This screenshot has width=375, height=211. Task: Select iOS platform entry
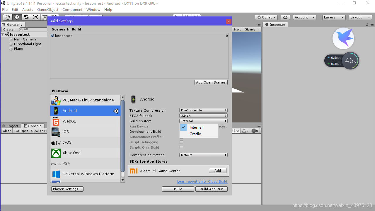coord(85,132)
